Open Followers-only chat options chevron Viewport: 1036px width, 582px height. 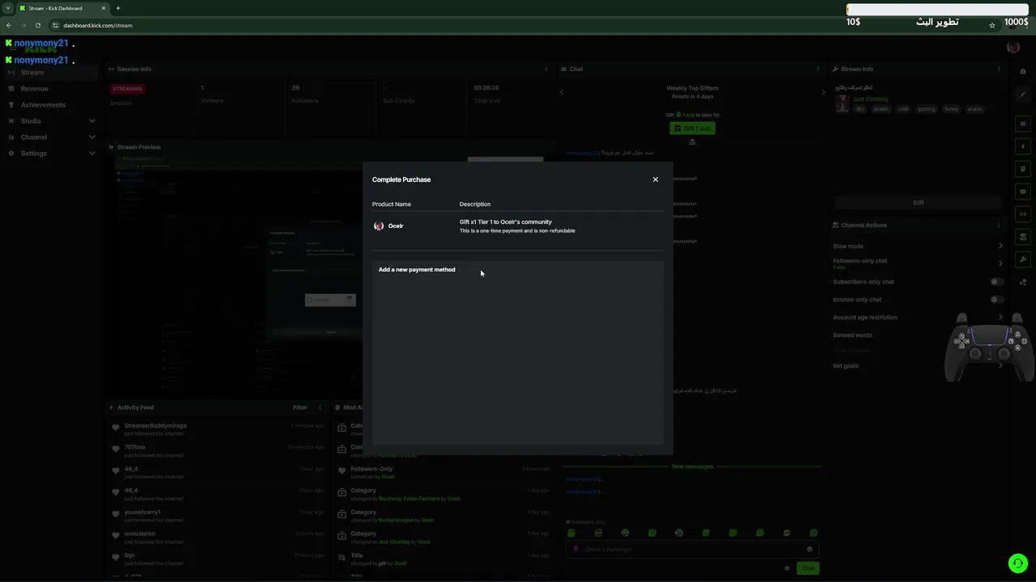pyautogui.click(x=1000, y=264)
